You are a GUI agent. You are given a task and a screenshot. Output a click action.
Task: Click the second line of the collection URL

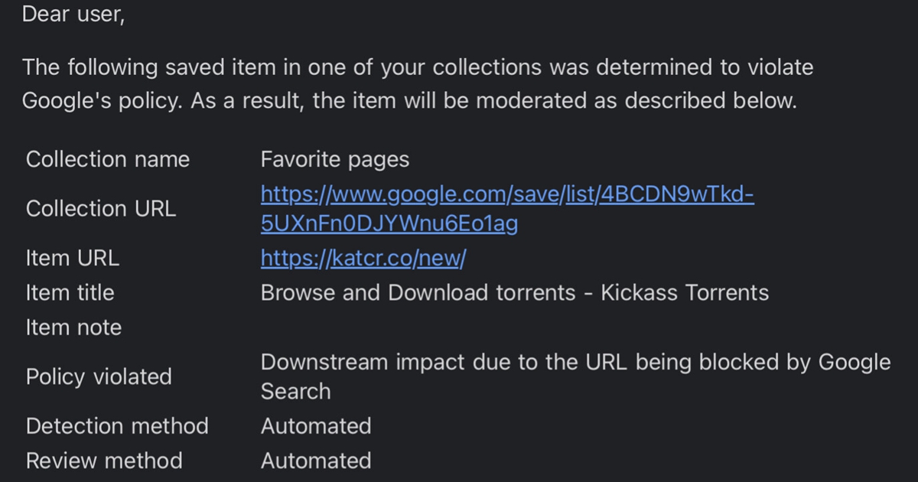[x=389, y=224]
